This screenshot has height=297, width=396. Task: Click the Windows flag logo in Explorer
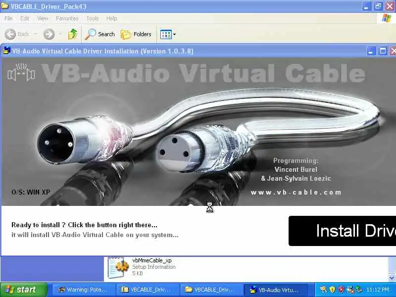[387, 18]
